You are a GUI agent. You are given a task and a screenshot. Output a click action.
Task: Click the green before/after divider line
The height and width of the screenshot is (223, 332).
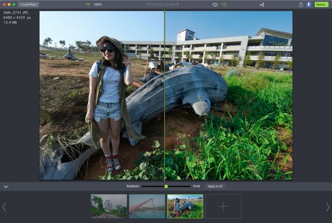(x=164, y=95)
